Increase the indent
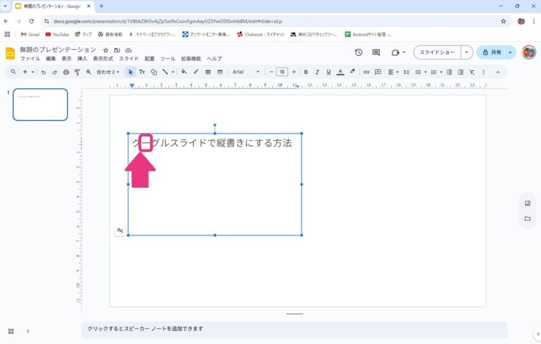Viewport: 541px width, 344px height. pos(461,72)
